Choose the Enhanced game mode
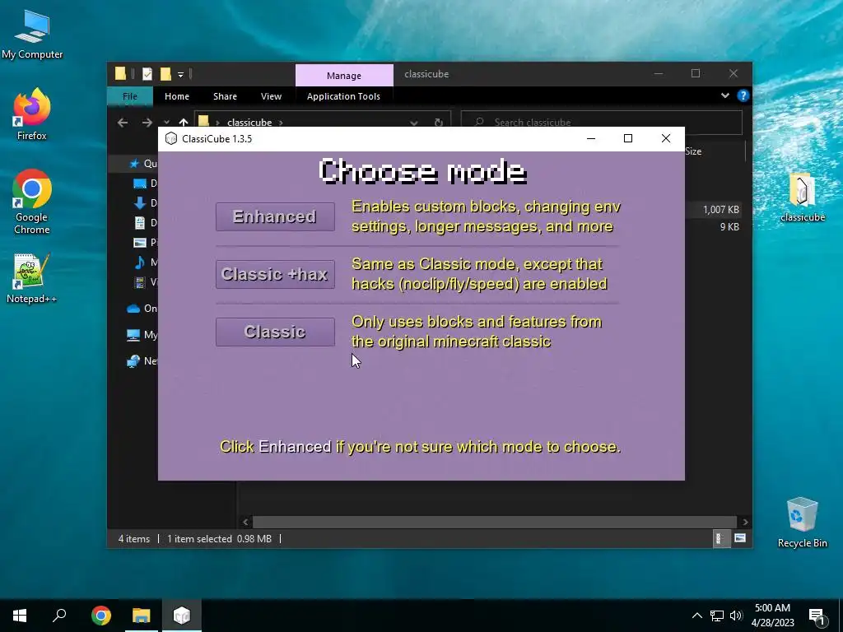 (x=275, y=216)
